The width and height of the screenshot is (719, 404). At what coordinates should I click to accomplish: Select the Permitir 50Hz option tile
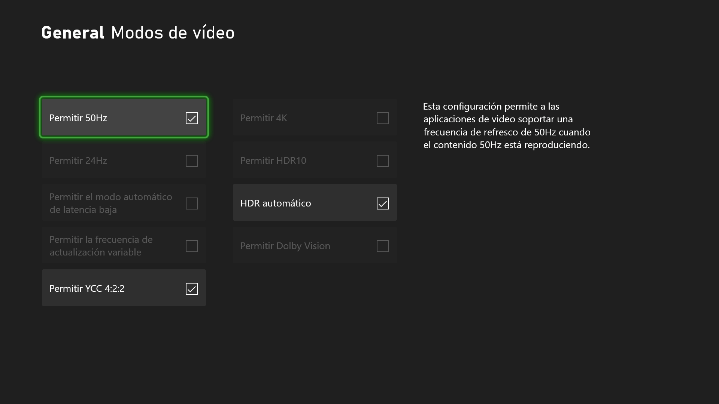pos(112,117)
